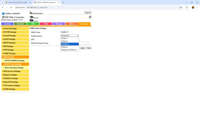Choose Kerberos from the authentication list
200x119 pixels.
[70, 47]
